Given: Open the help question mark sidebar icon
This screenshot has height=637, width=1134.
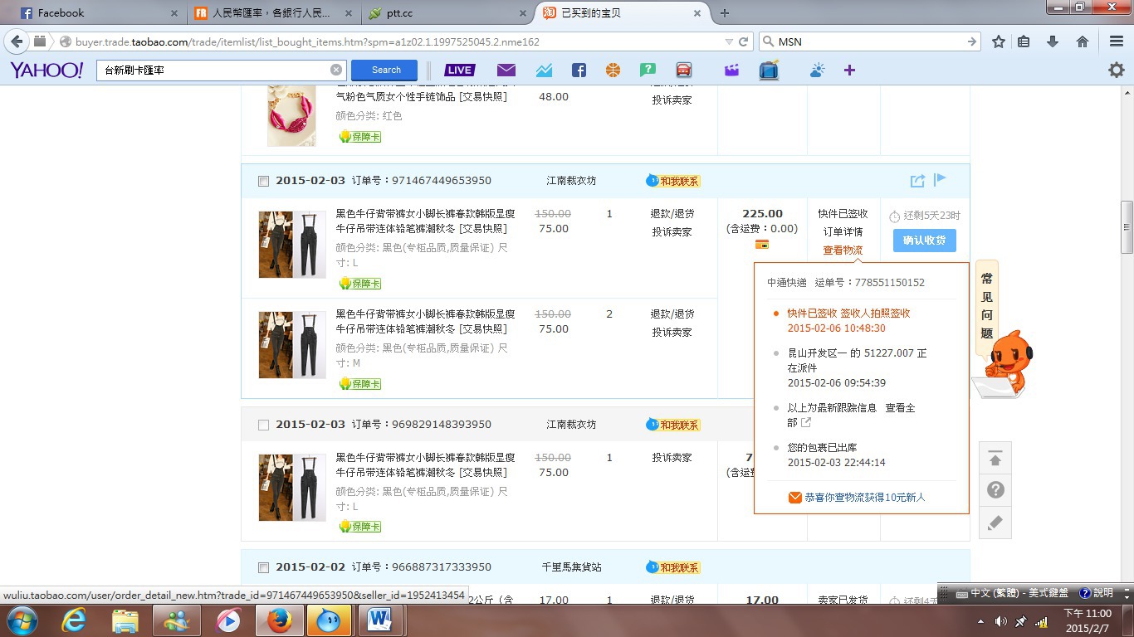Looking at the screenshot, I should pyautogui.click(x=995, y=490).
